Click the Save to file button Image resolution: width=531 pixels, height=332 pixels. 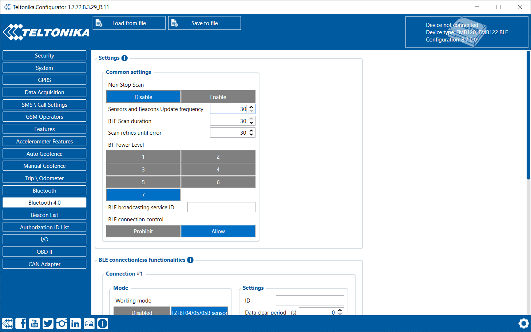coord(205,23)
